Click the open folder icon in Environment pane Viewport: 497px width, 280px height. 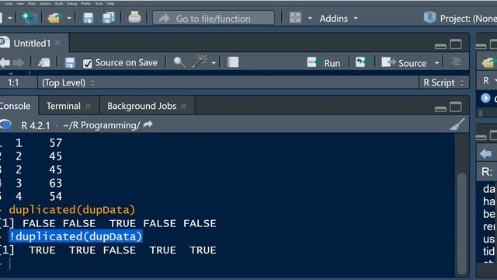pos(488,62)
